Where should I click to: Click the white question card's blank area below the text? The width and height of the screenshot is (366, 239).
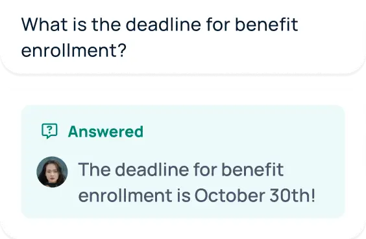tap(183, 66)
